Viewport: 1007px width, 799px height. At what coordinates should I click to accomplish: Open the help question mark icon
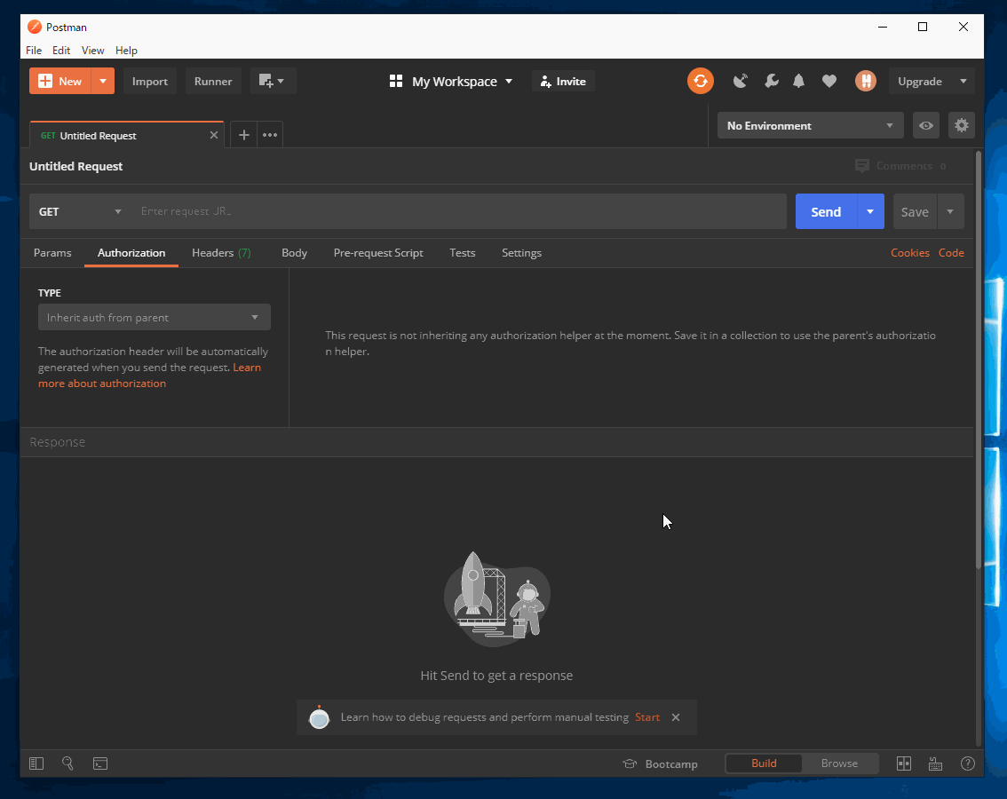coord(967,763)
